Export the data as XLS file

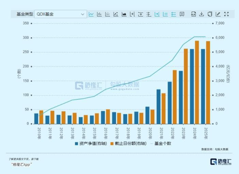point(193,14)
